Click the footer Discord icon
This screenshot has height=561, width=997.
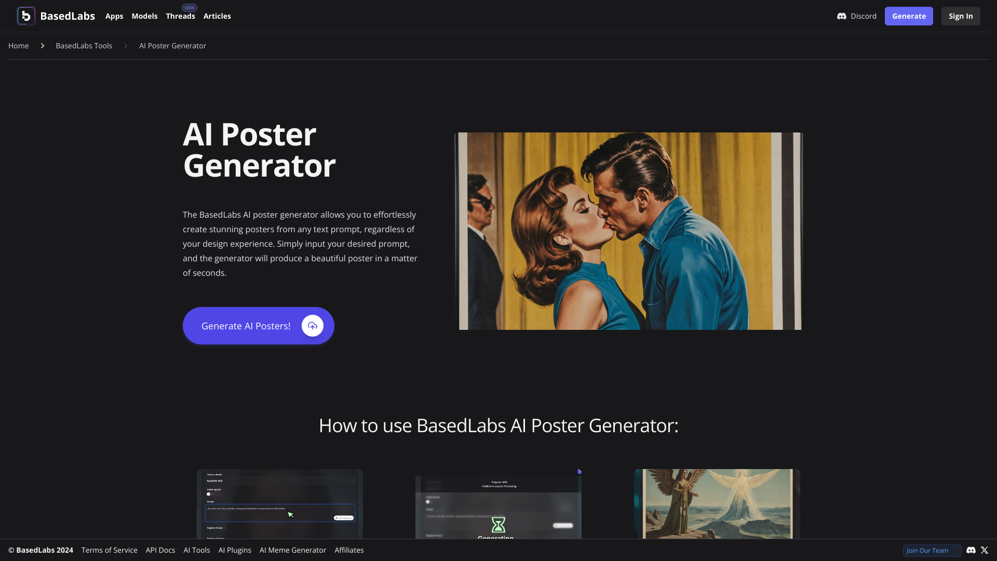pos(971,550)
